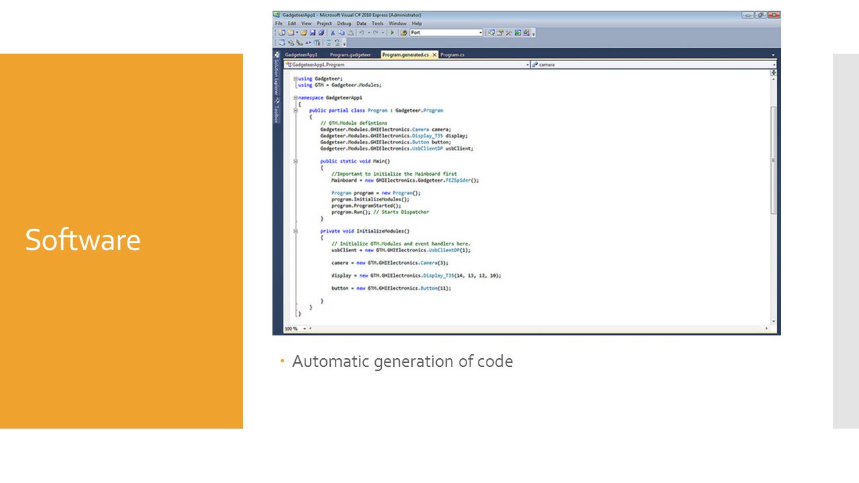Click the New Project toolbar icon
The height and width of the screenshot is (483, 859).
pyautogui.click(x=282, y=33)
